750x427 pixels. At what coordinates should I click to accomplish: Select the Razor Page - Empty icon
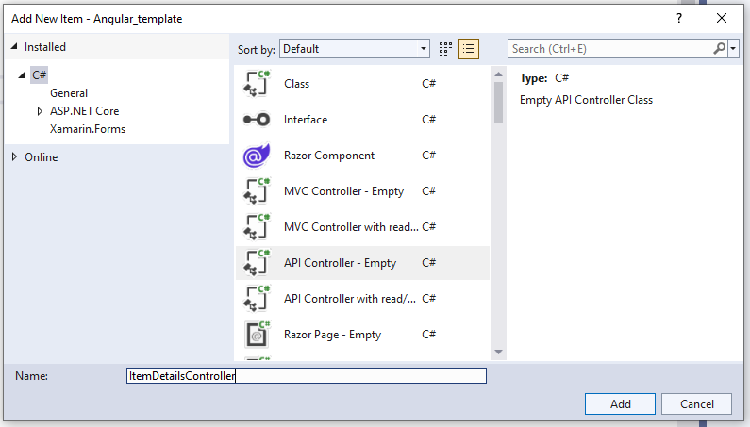pyautogui.click(x=257, y=335)
